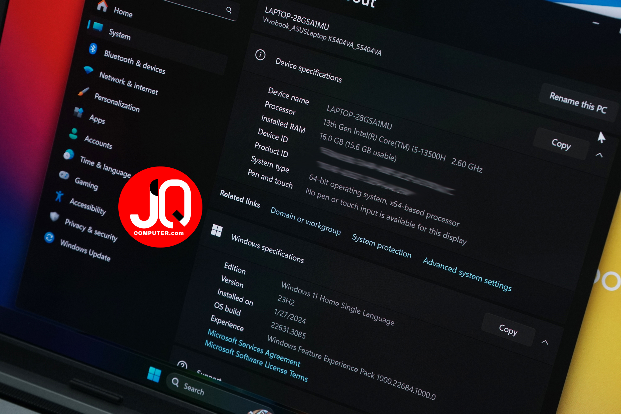The width and height of the screenshot is (621, 414).
Task: Go to Personalization settings
Action: tap(117, 102)
